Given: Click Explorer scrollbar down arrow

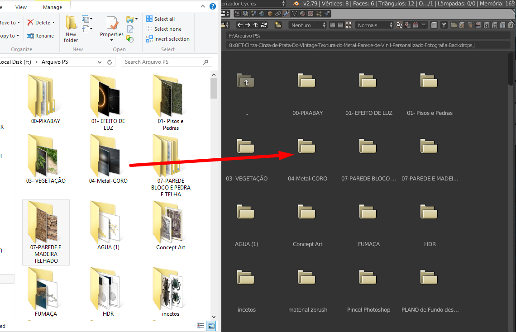Looking at the screenshot, I should pyautogui.click(x=214, y=317).
